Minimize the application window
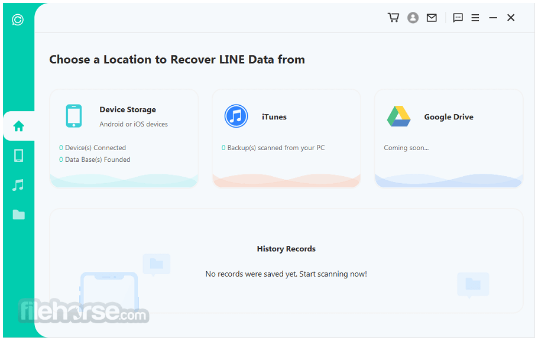The width and height of the screenshot is (538, 341). (493, 18)
